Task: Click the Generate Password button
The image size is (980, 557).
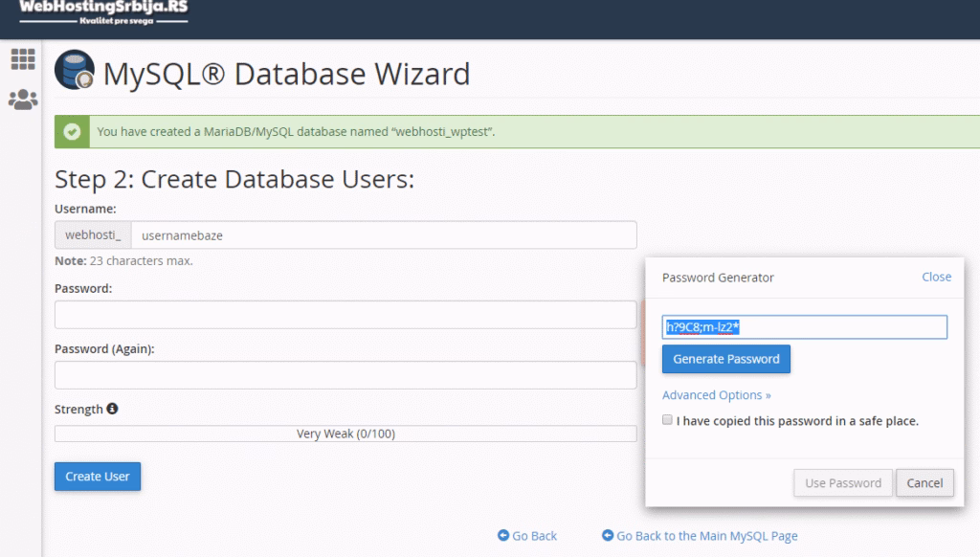Action: click(x=726, y=359)
